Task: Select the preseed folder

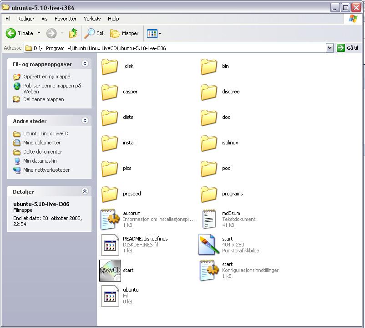Action: pyautogui.click(x=121, y=194)
